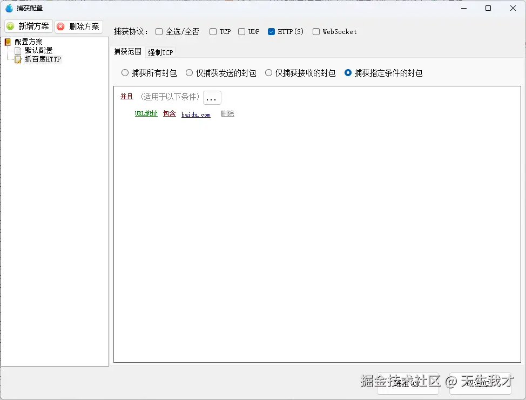The width and height of the screenshot is (526, 400).
Task: Click the baidu.com value link
Action: (196, 114)
